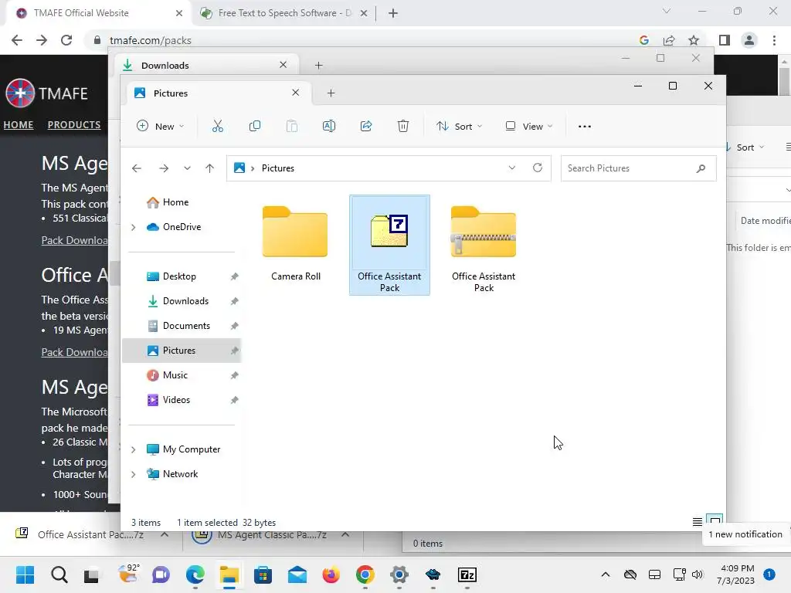Click the Cut scissors icon in Pictures toolbar

point(217,126)
